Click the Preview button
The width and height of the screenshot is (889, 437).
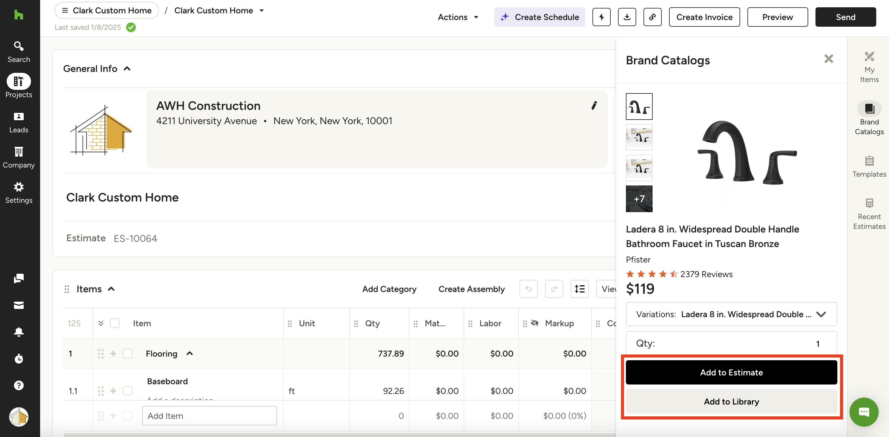(x=777, y=17)
